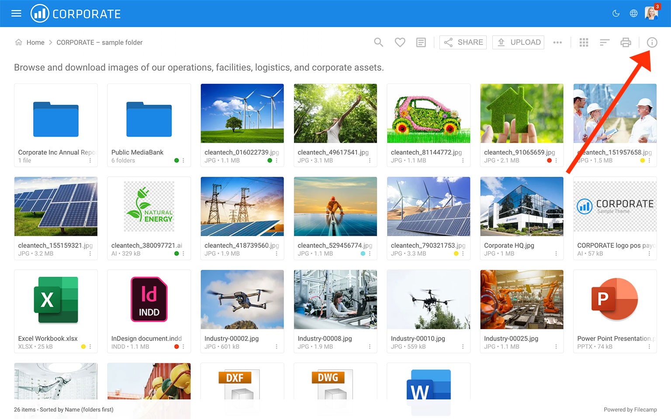Open the InDesign document.indd file icon
The image size is (671, 419).
(149, 299)
